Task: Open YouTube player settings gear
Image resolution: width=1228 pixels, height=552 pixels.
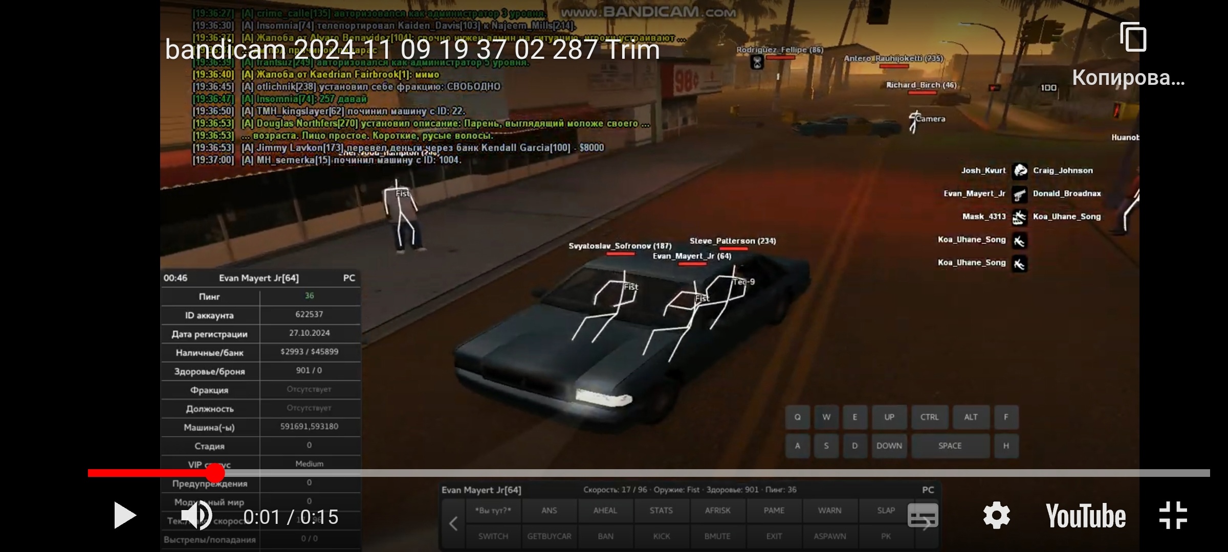Action: tap(996, 515)
